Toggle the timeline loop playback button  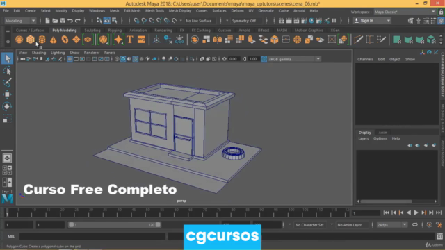tap(415, 225)
